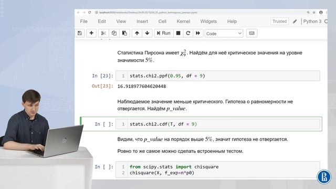Open the File menu
This screenshot has width=336, height=189.
83,22
